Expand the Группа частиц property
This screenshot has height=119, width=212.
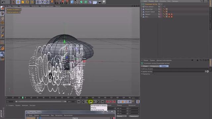pos(141,71)
